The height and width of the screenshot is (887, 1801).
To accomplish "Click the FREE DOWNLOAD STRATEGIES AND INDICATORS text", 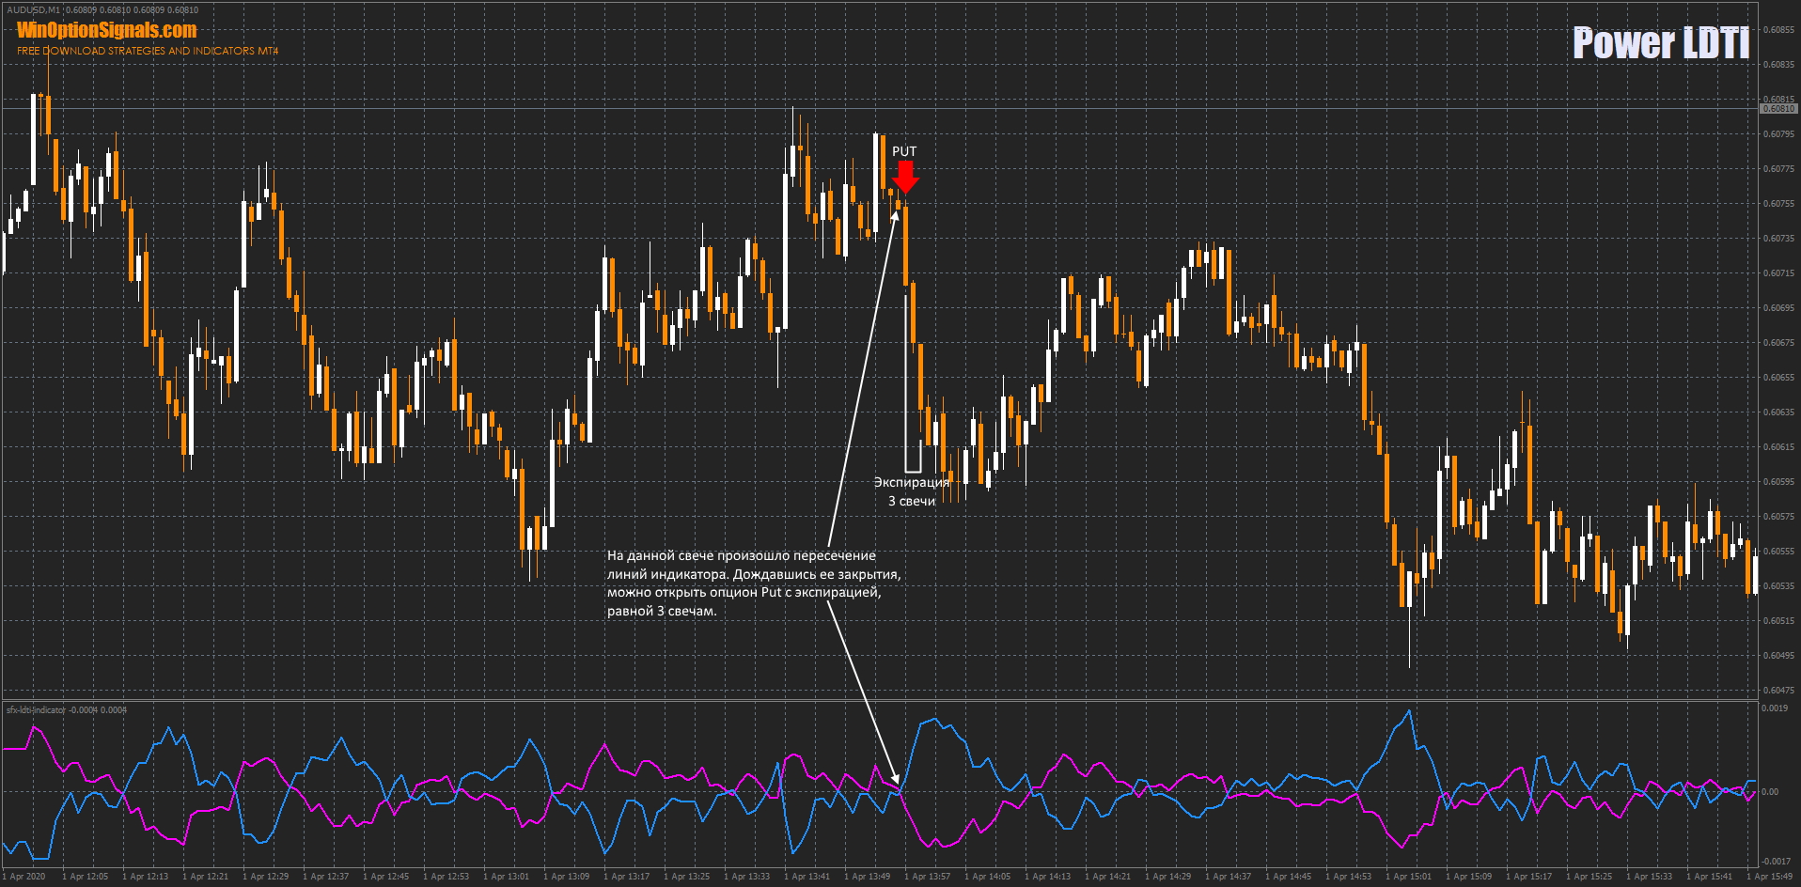I will coord(148,51).
